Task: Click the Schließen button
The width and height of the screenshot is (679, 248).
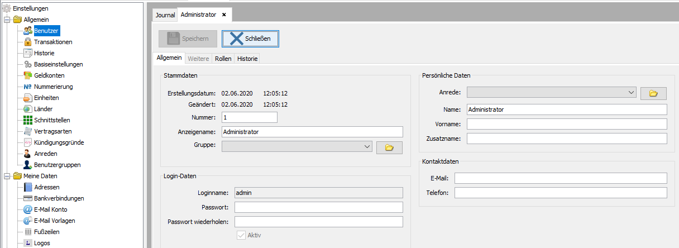Action: pyautogui.click(x=250, y=39)
